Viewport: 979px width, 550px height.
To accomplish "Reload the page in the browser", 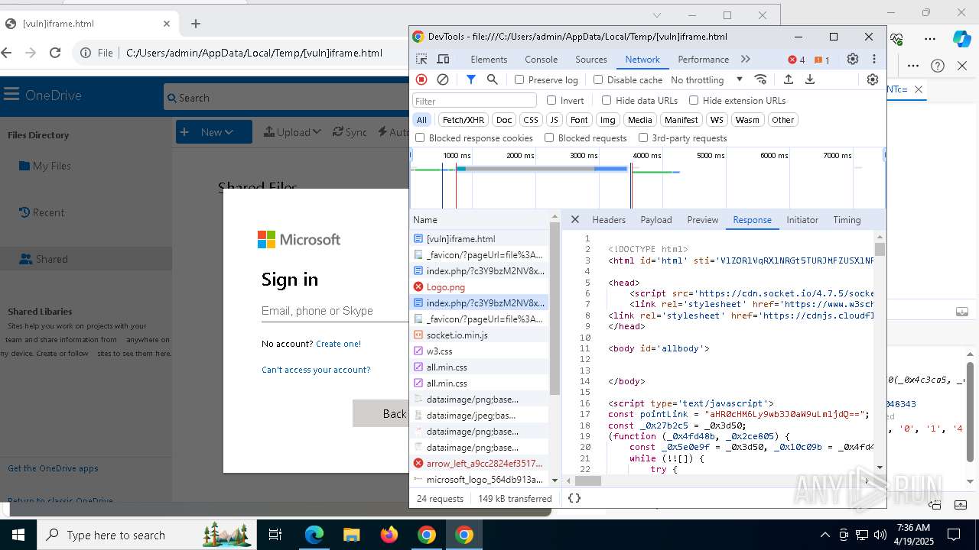I will (55, 53).
